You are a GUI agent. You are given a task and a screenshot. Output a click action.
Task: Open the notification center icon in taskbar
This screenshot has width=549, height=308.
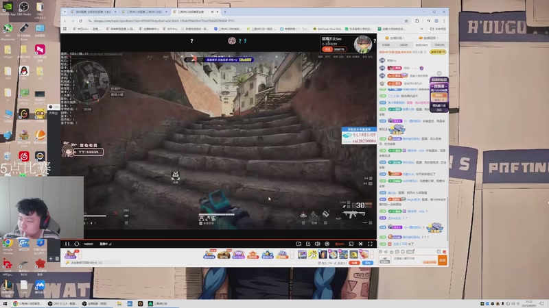(542, 304)
